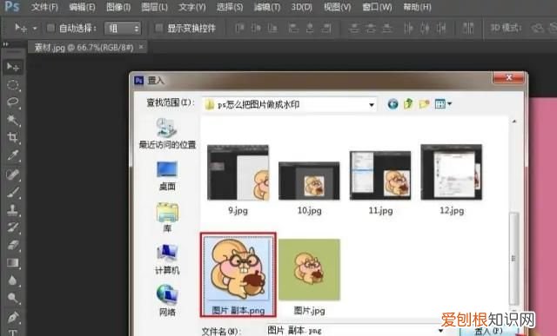Select the Lasso tool
This screenshot has height=336, width=557.
point(13,102)
